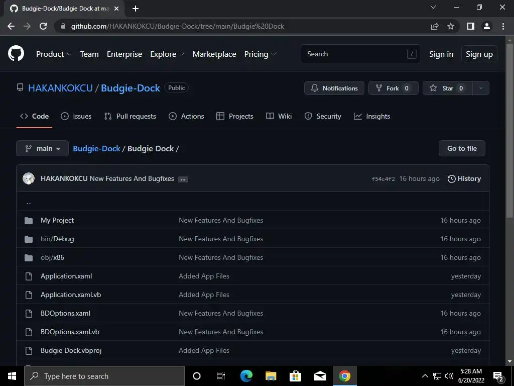The image size is (514, 386).
Task: Go back with the browser back arrow
Action: (11, 26)
